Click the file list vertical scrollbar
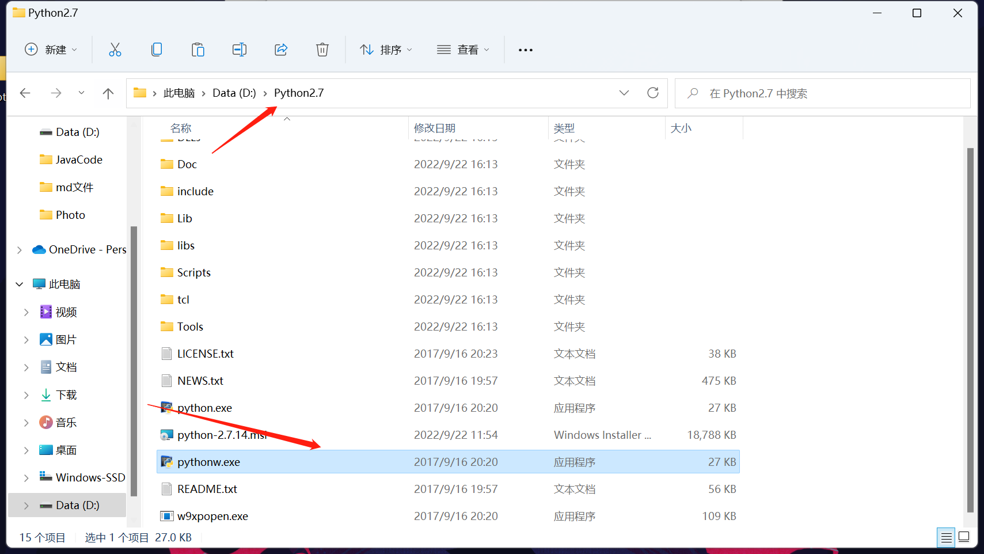984x554 pixels. (x=970, y=329)
